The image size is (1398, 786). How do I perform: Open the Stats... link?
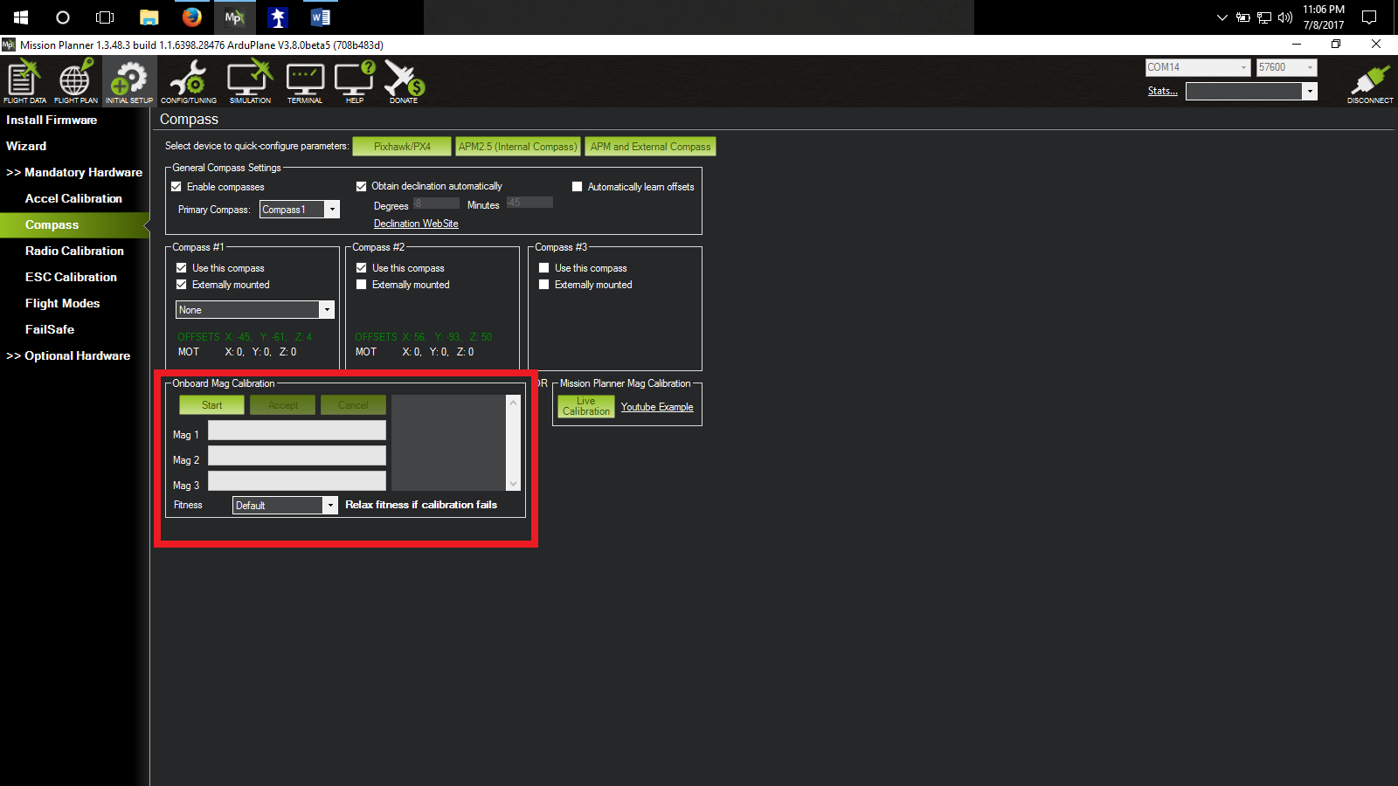pyautogui.click(x=1162, y=91)
